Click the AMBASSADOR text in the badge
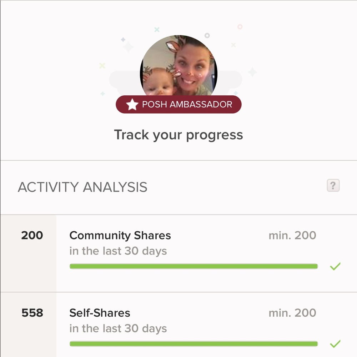 tap(200, 105)
